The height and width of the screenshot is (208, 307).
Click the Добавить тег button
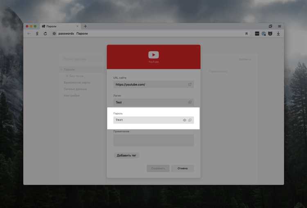(x=126, y=156)
